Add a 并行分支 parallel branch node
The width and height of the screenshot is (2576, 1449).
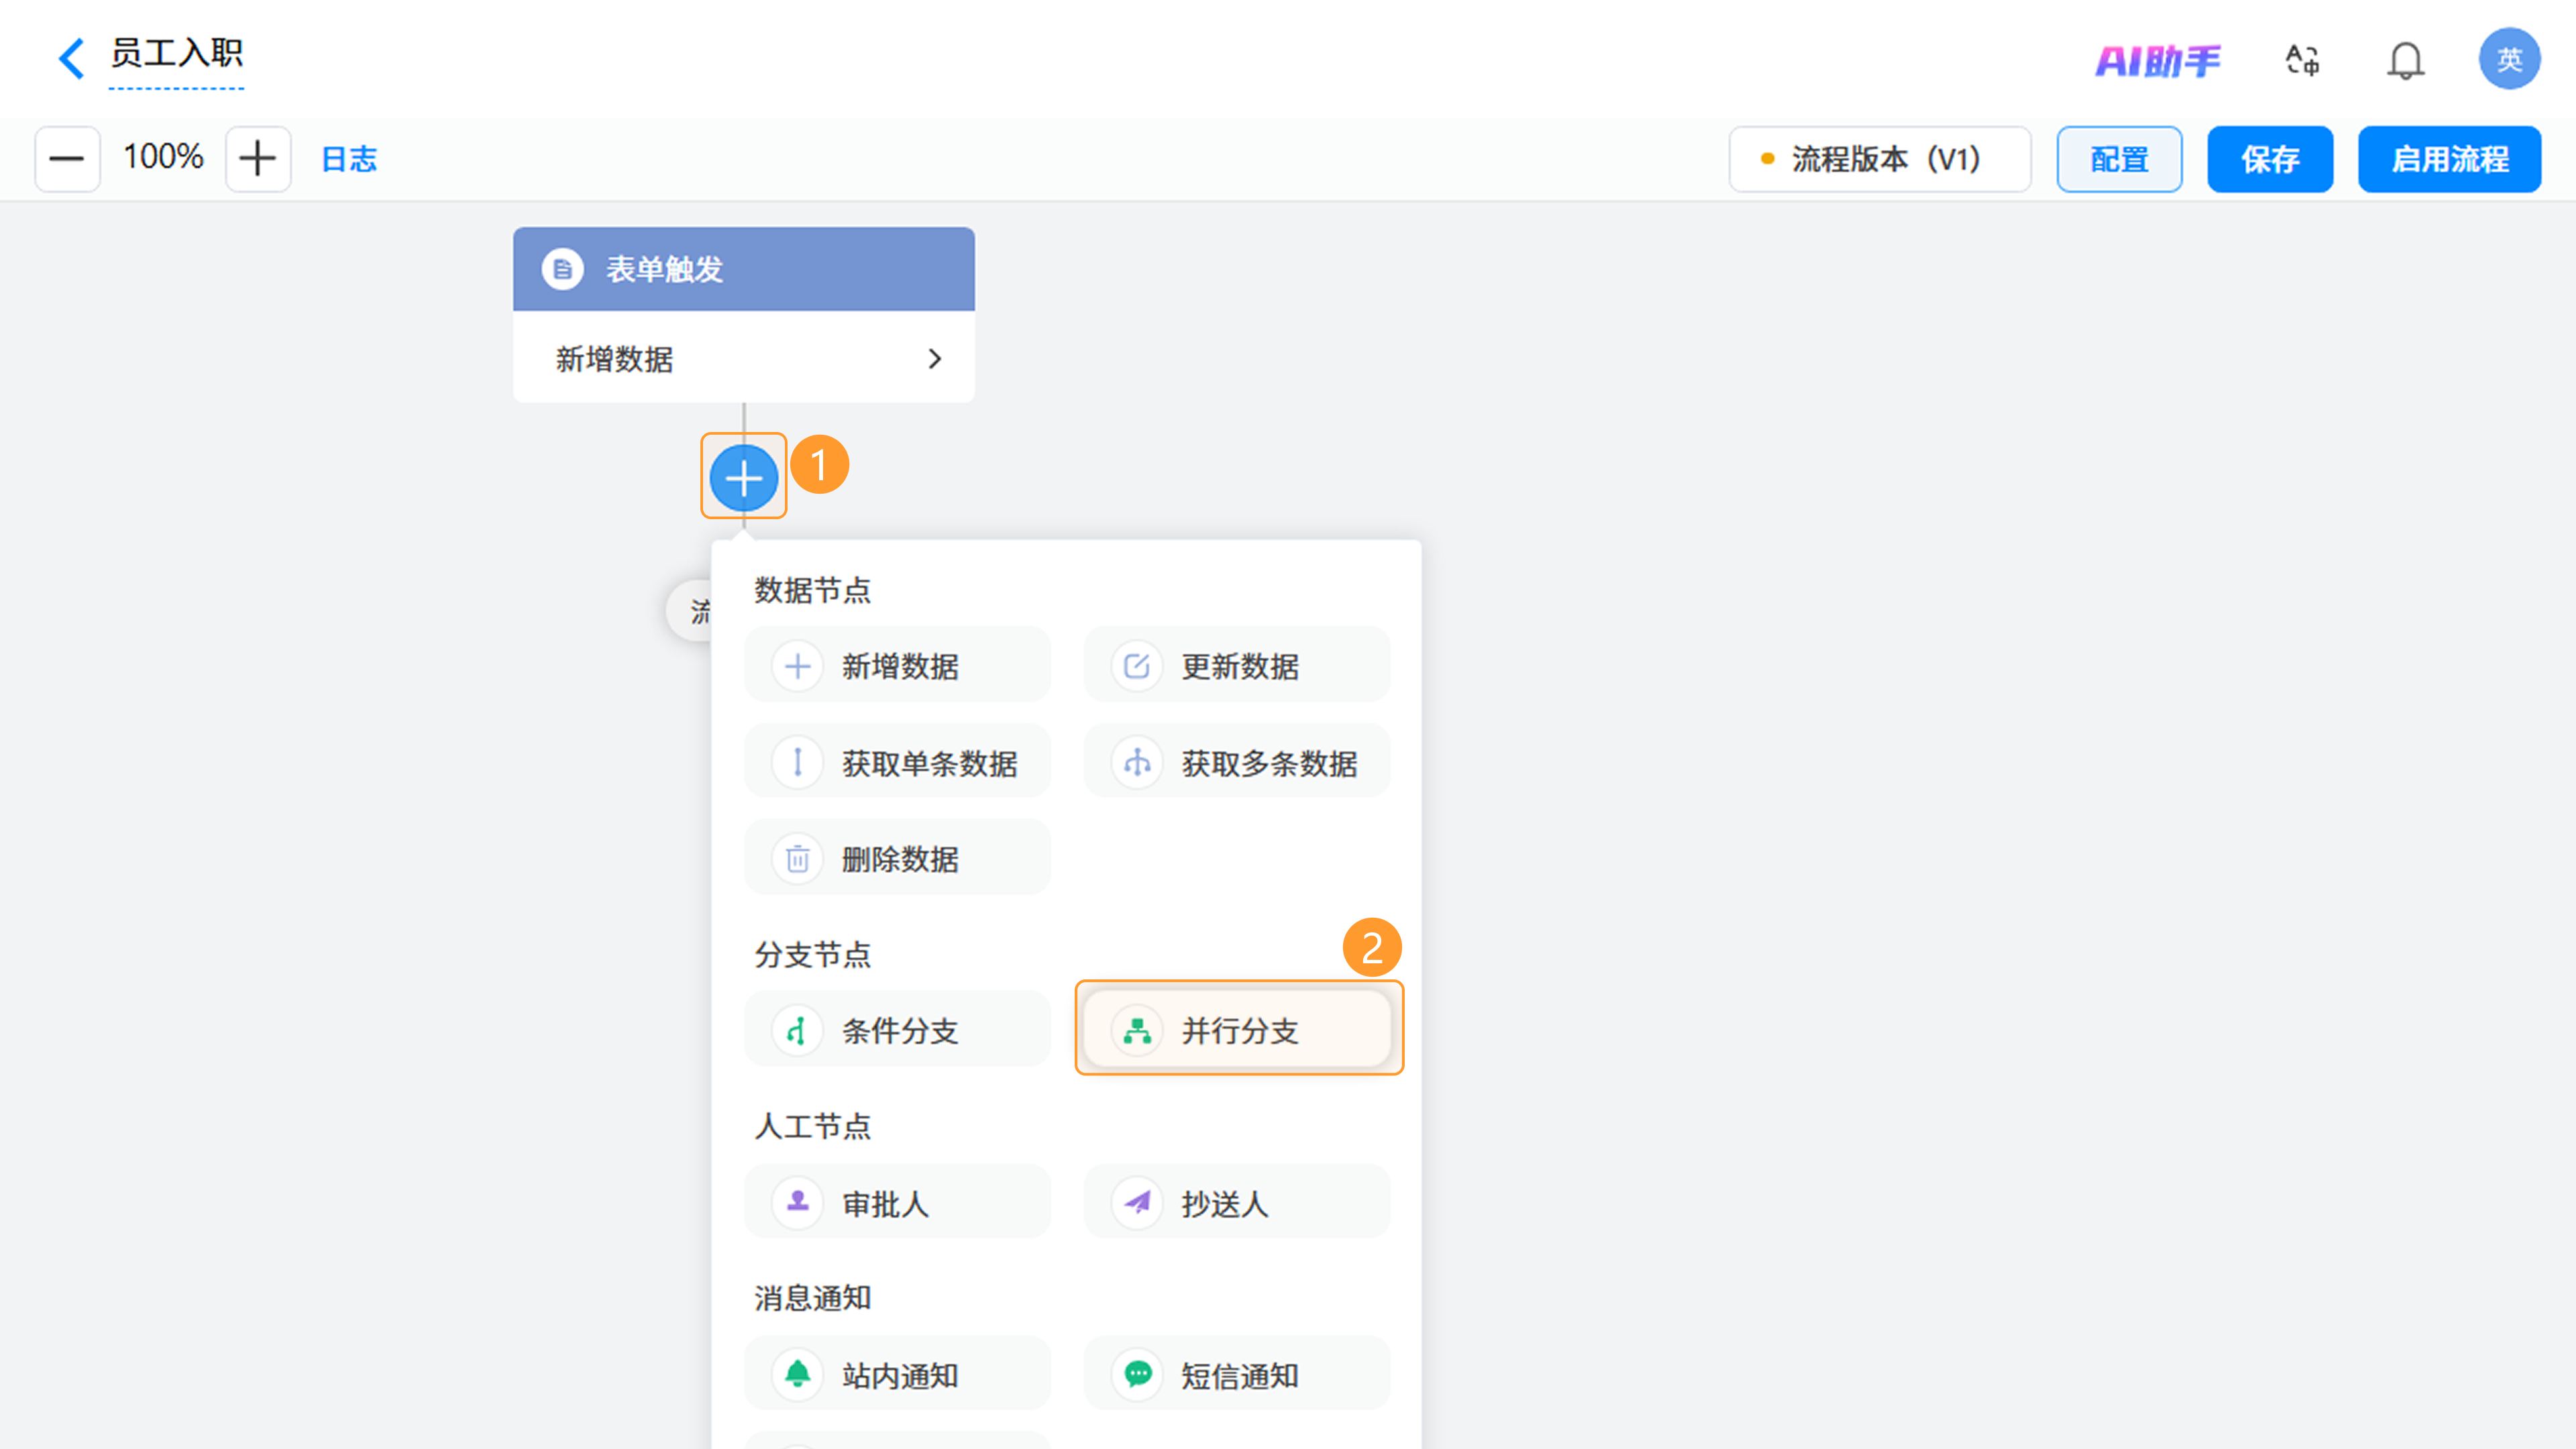[1236, 1029]
